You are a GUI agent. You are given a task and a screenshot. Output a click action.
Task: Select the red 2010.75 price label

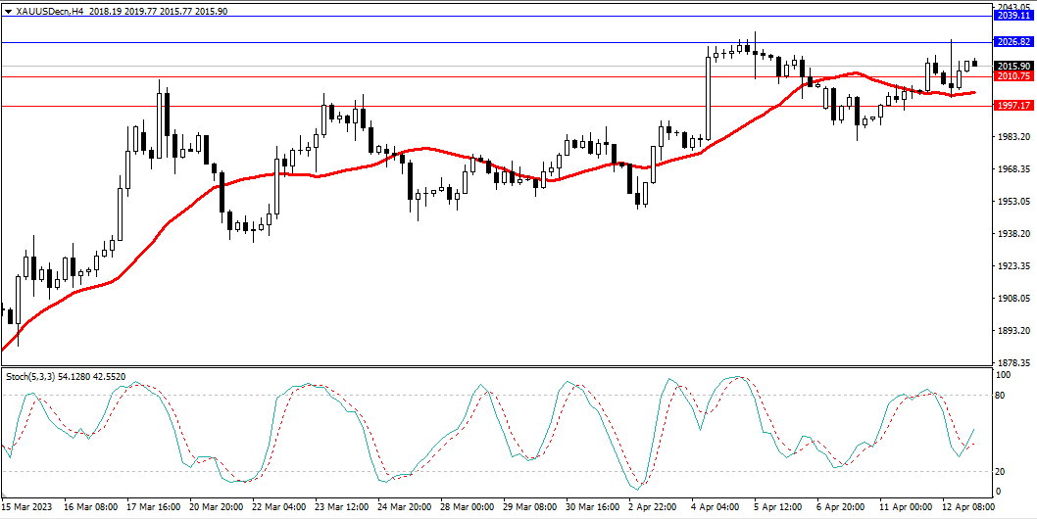pos(1013,76)
